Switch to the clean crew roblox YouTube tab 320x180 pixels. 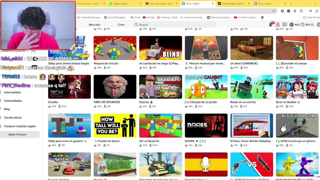point(161,3)
